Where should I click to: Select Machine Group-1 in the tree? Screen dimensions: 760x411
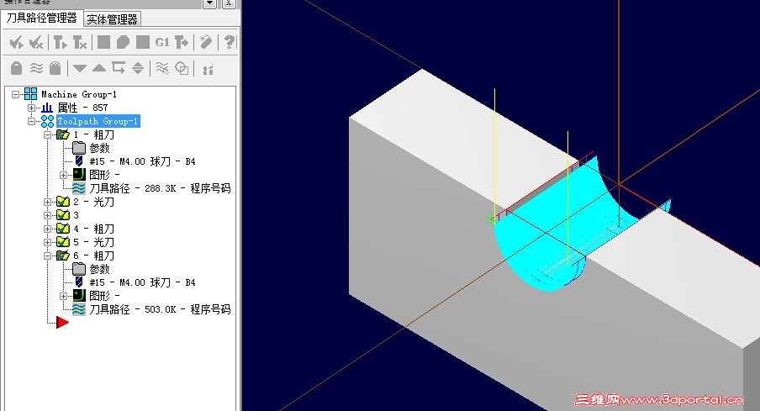pos(79,94)
